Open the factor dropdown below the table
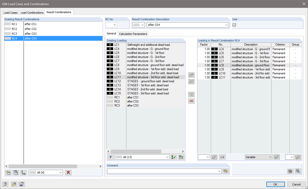 [x=204, y=157]
